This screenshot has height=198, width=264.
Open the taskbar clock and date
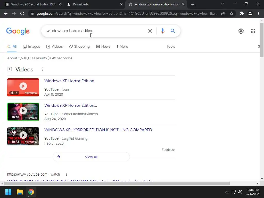[x=253, y=192]
